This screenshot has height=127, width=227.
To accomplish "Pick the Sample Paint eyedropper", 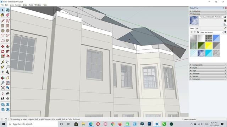I will coord(225,28).
